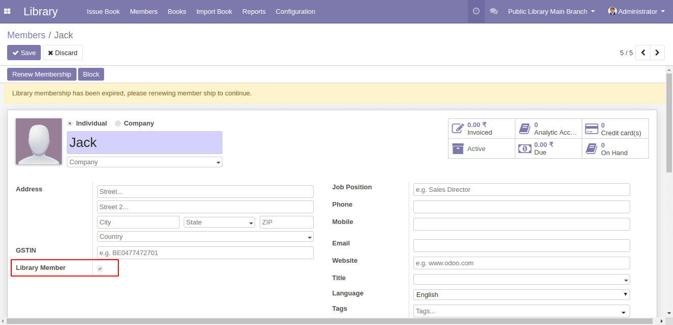Open the Books menu
The height and width of the screenshot is (325, 673).
coord(177,11)
